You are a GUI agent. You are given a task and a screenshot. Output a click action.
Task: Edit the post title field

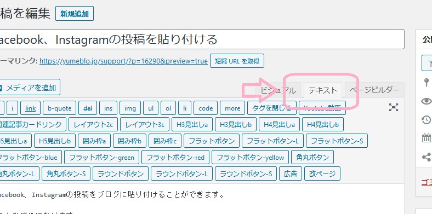202,39
